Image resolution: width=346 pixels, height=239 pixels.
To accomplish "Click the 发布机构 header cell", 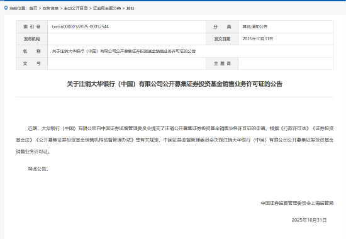I will pos(32,39).
